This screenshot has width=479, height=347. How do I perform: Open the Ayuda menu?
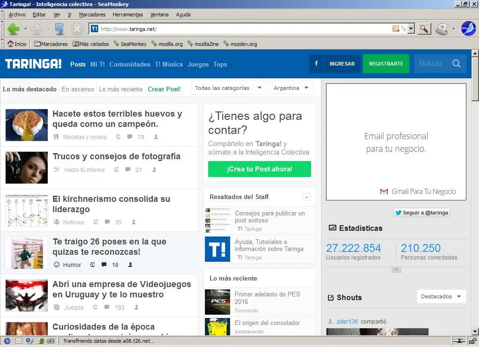coord(183,15)
